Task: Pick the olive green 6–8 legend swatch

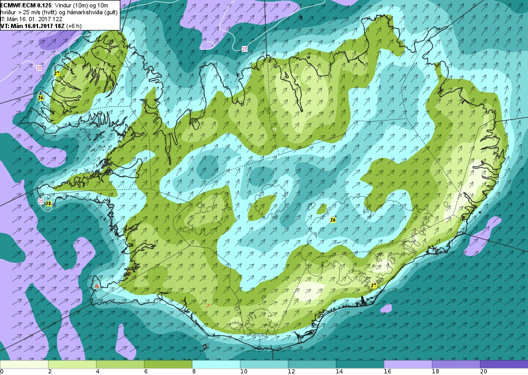Action: (168, 364)
